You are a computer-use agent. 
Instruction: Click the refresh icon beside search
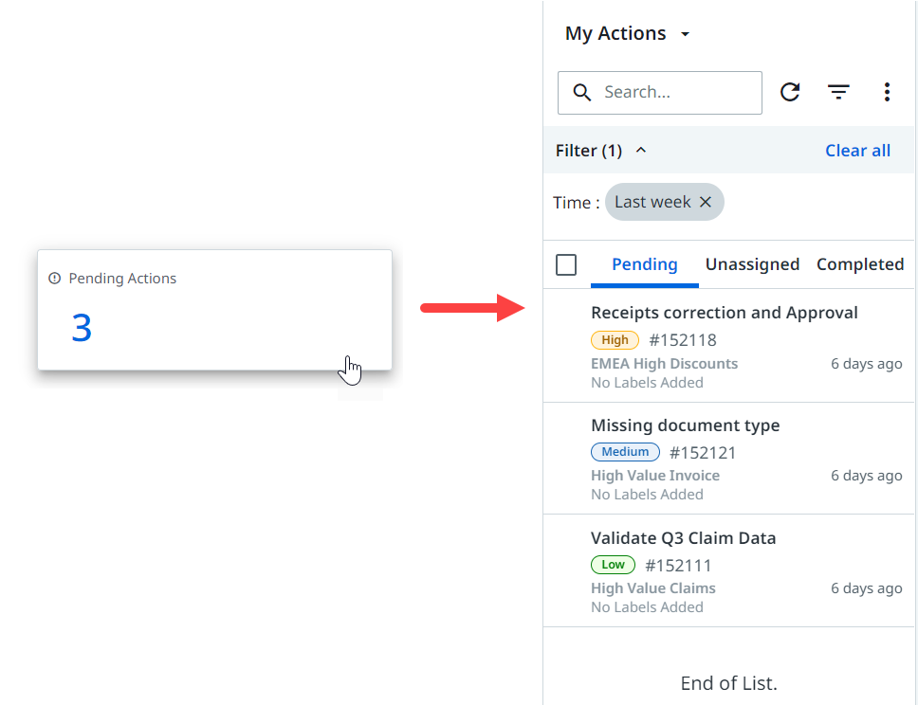pos(790,92)
